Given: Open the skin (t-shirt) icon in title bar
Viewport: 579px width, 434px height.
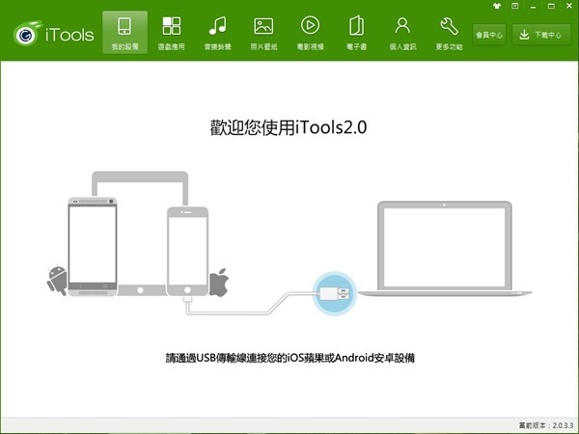Looking at the screenshot, I should [x=497, y=6].
